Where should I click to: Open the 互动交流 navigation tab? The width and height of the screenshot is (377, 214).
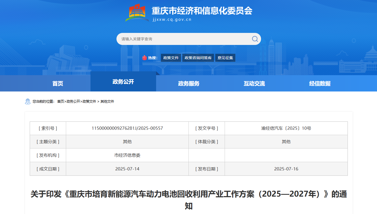254,83
